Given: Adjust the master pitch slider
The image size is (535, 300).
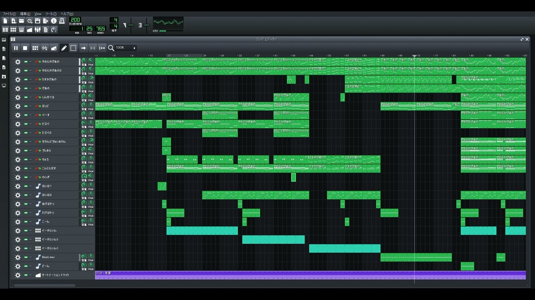Looking at the screenshot, I should pos(146,25).
